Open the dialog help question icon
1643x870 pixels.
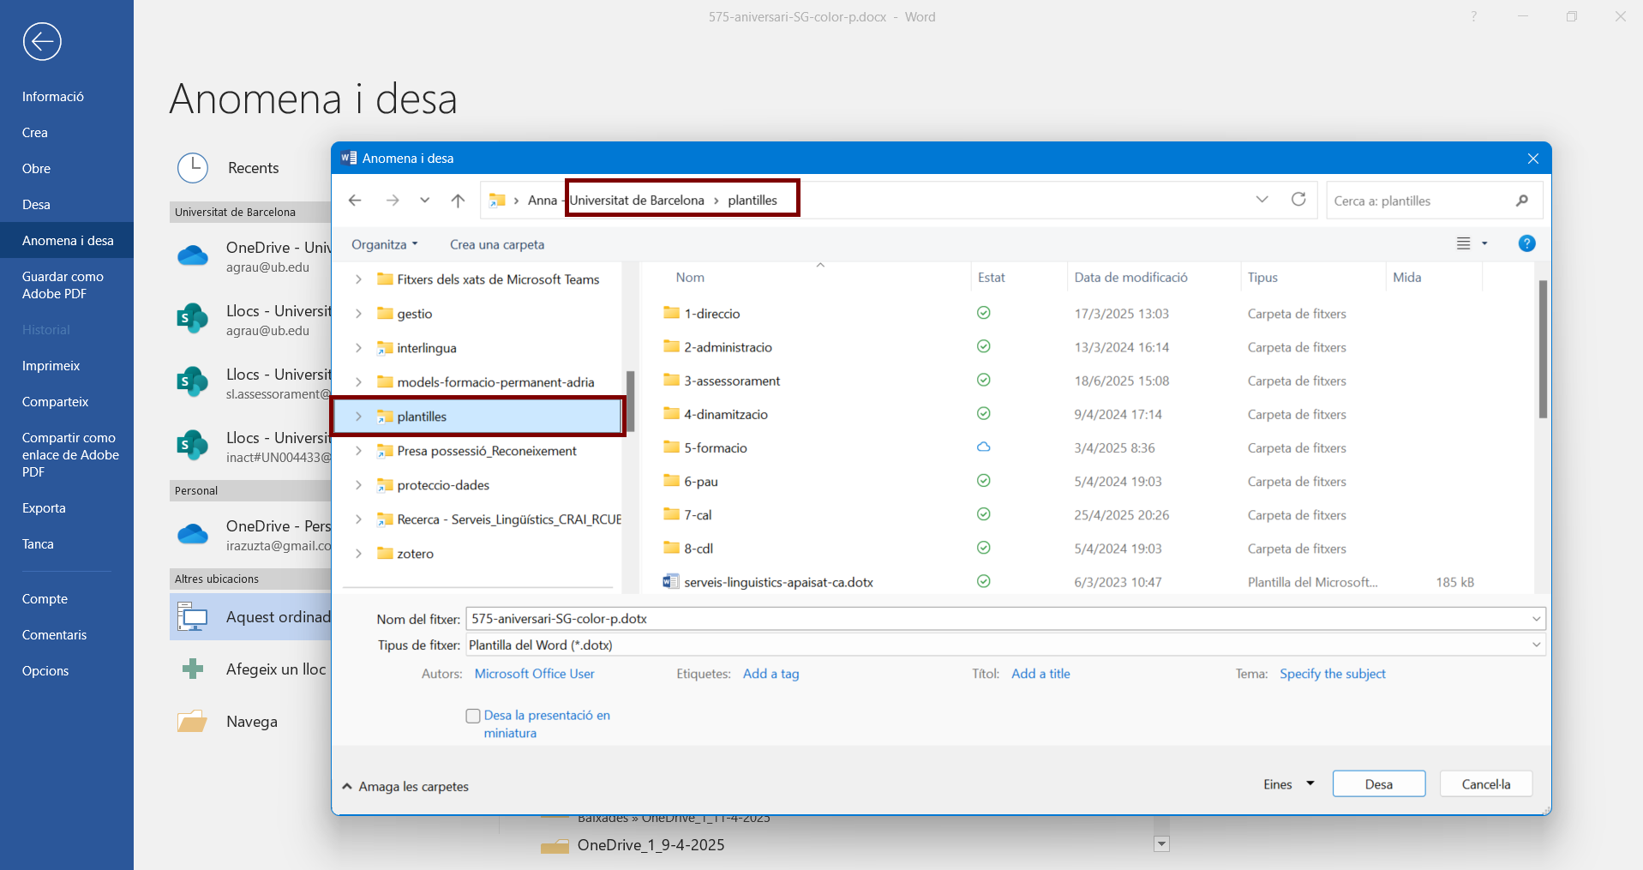coord(1526,244)
